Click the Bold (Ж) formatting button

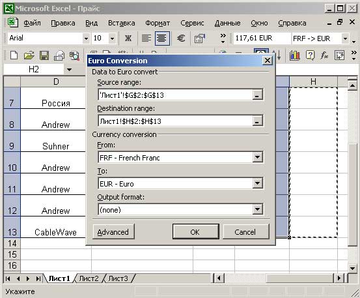[128, 38]
